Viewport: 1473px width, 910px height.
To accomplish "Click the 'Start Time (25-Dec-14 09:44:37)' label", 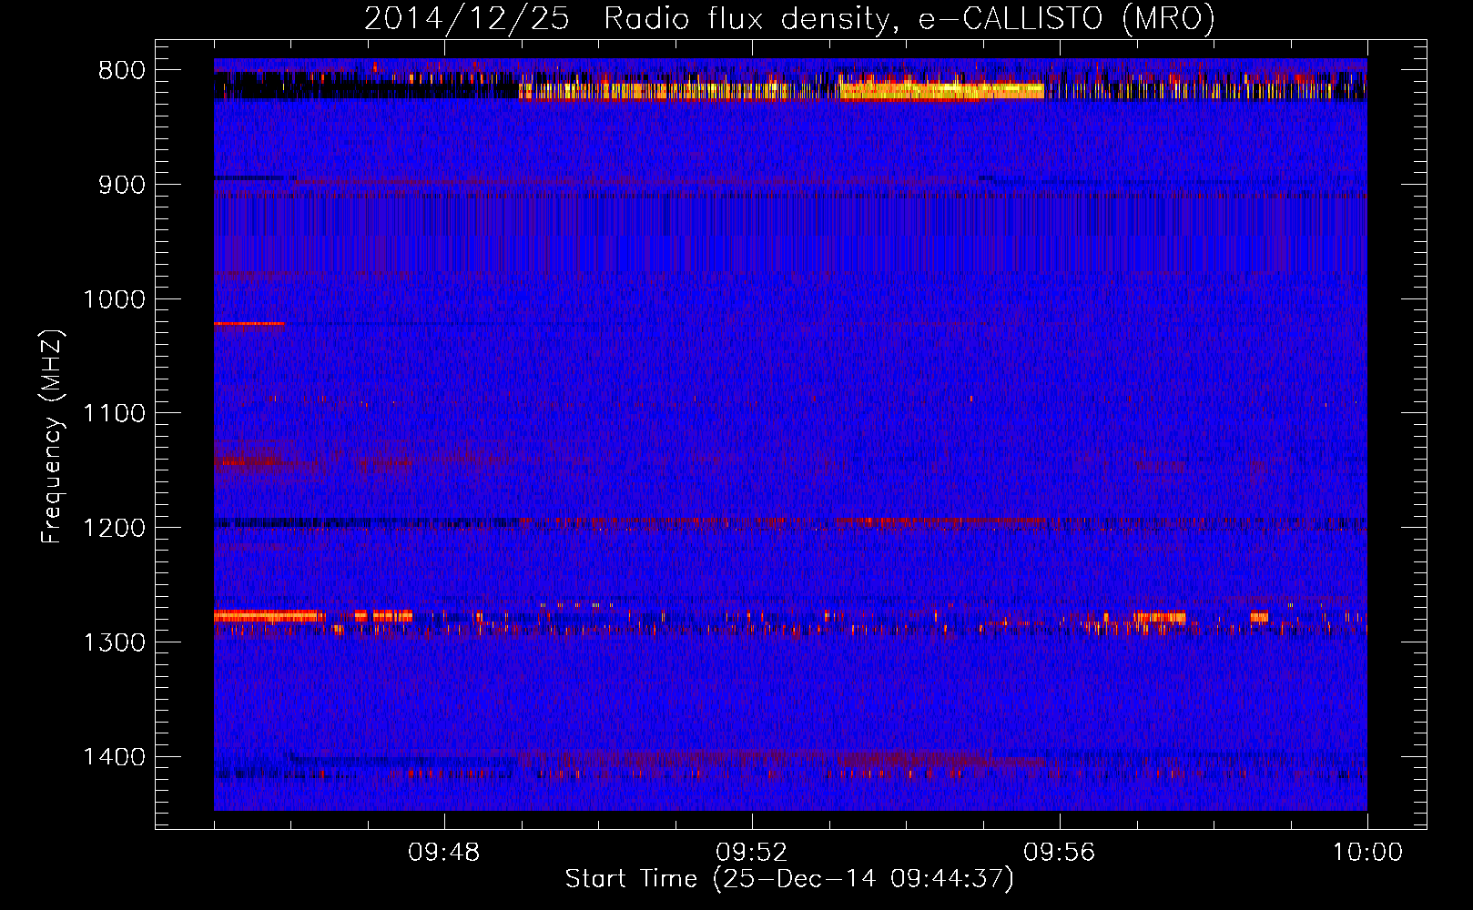I will (789, 879).
